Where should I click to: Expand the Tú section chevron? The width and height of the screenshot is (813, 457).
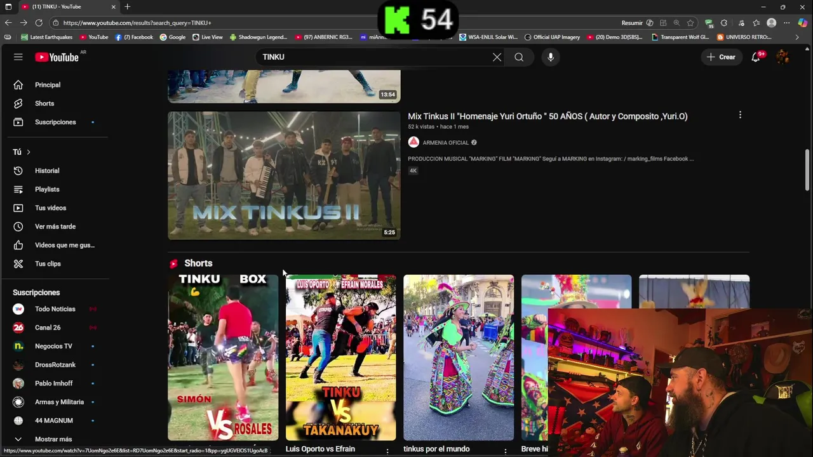[28, 152]
